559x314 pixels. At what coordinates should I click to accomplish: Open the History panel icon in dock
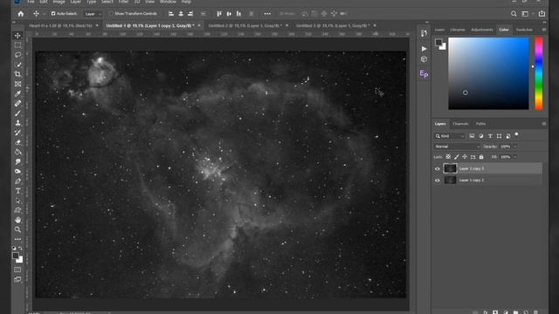[x=424, y=33]
